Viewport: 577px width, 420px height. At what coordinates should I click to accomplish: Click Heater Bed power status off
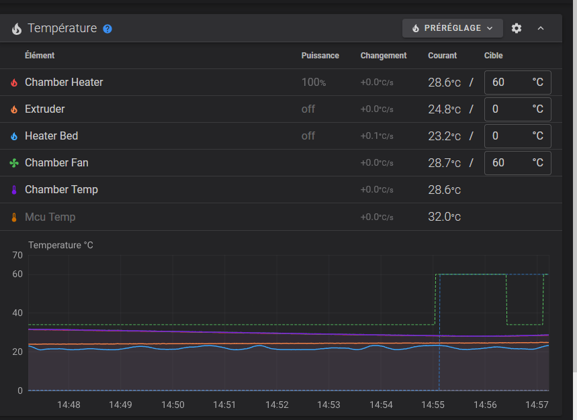coord(308,136)
